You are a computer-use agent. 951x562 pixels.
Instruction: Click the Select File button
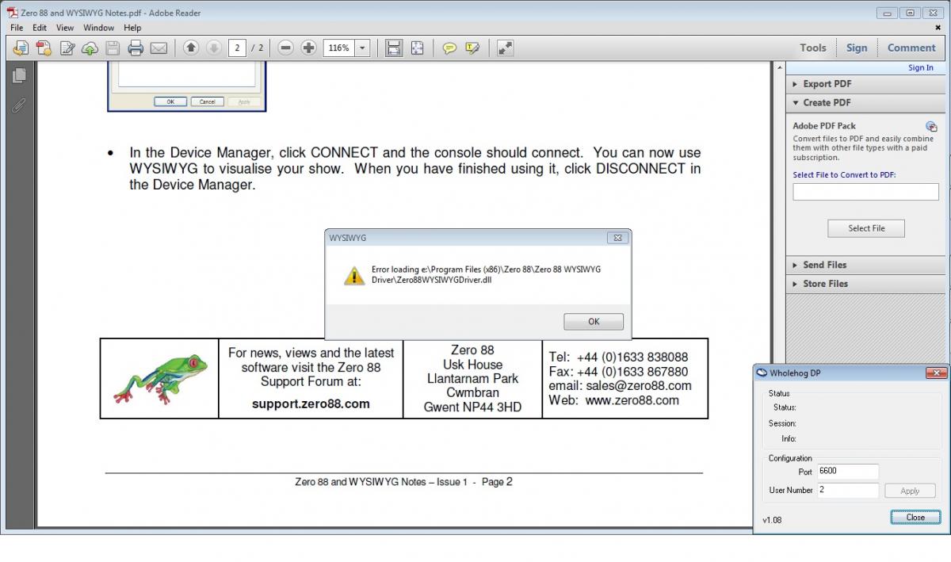866,228
